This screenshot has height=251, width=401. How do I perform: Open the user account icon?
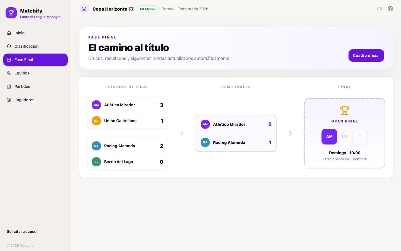pos(390,9)
